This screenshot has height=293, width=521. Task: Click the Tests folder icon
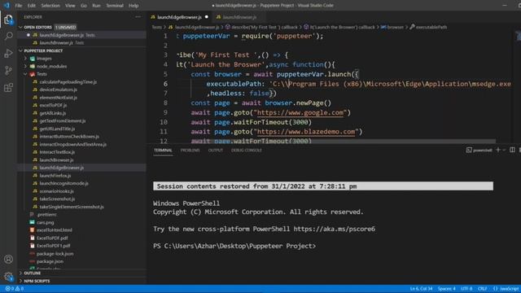point(33,74)
